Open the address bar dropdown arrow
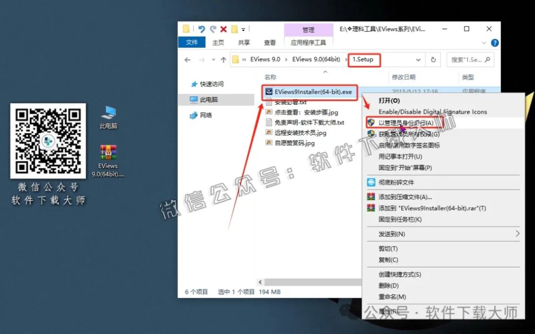Screen dimensions: 535x334 coord(419,60)
